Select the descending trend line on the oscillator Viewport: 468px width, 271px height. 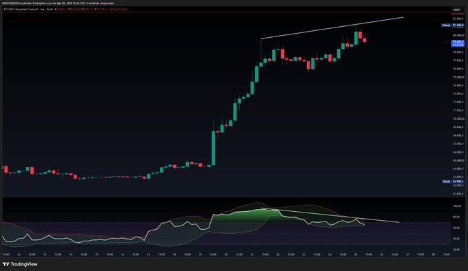click(330, 215)
